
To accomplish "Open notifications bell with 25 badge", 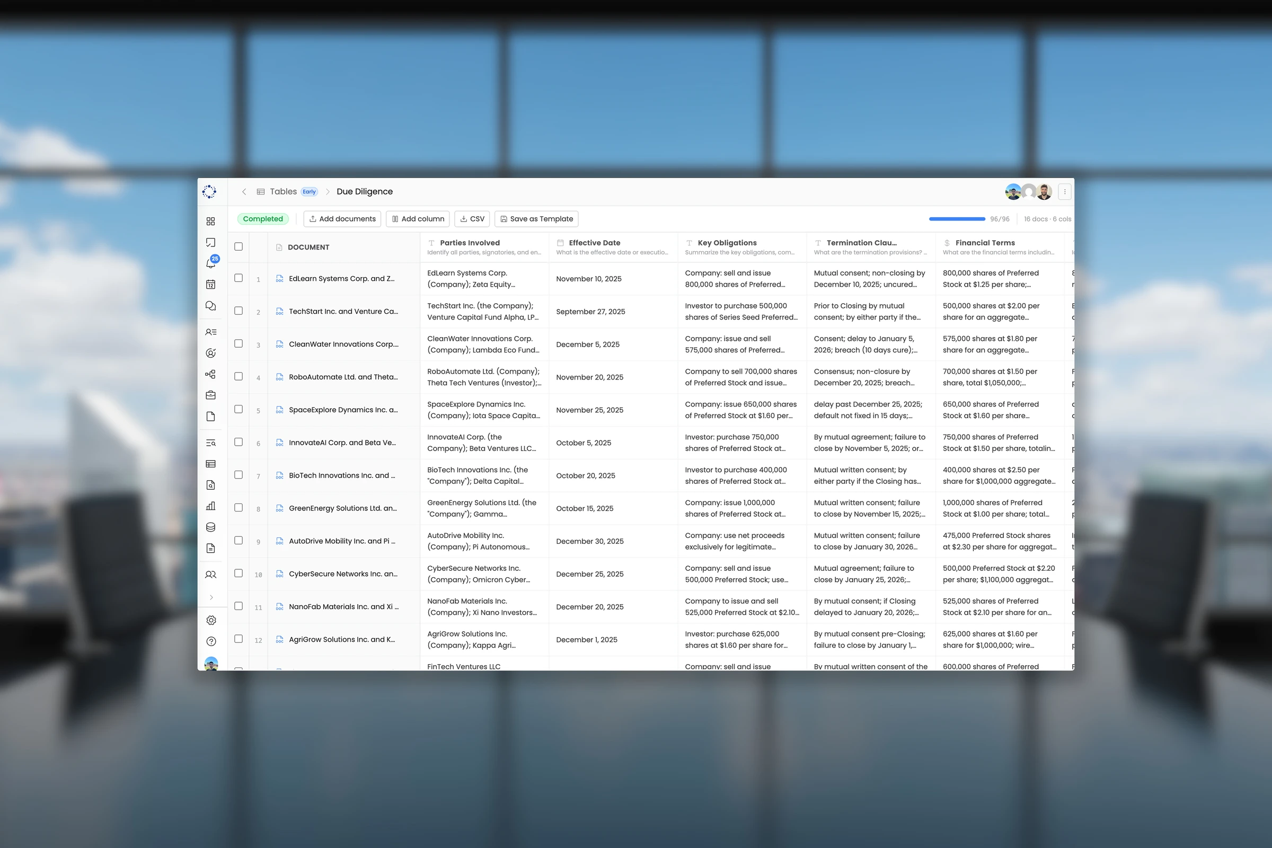I will click(x=211, y=263).
